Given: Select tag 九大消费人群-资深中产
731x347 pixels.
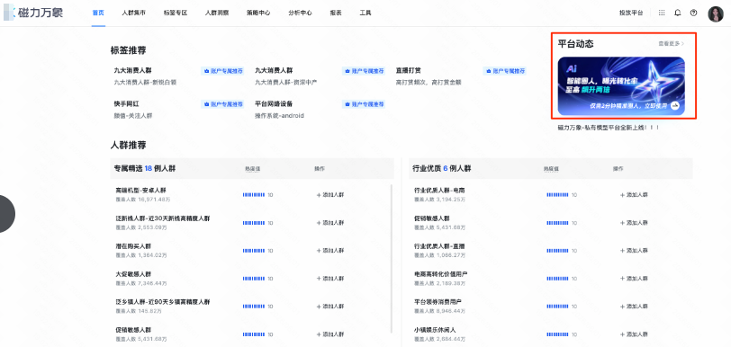Looking at the screenshot, I should pyautogui.click(x=285, y=83).
